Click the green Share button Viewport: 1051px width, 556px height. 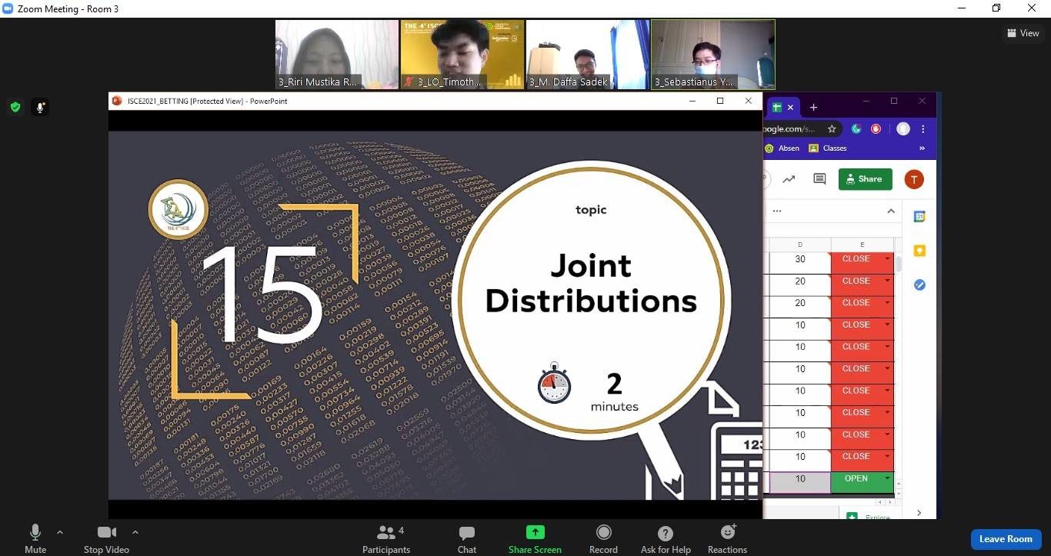coord(865,179)
